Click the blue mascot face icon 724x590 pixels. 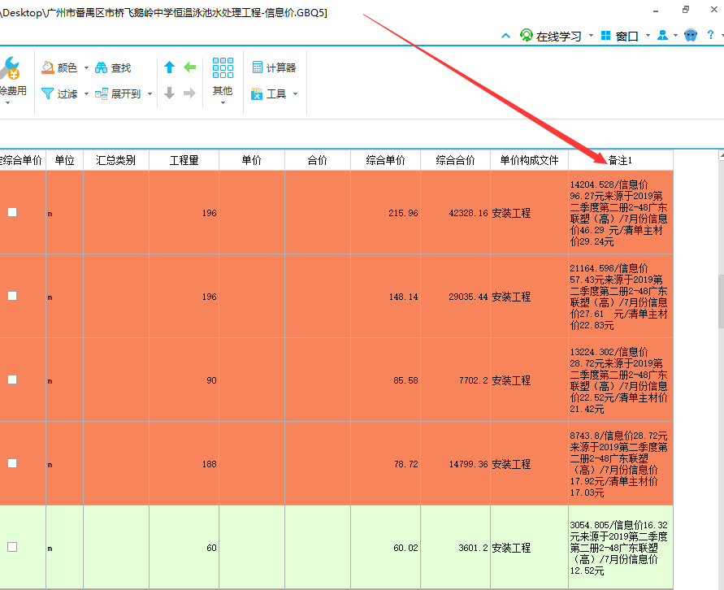pos(691,35)
